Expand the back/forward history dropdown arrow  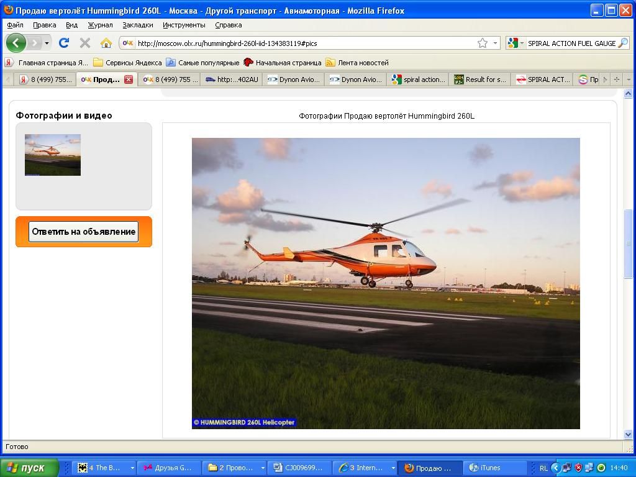tap(47, 43)
